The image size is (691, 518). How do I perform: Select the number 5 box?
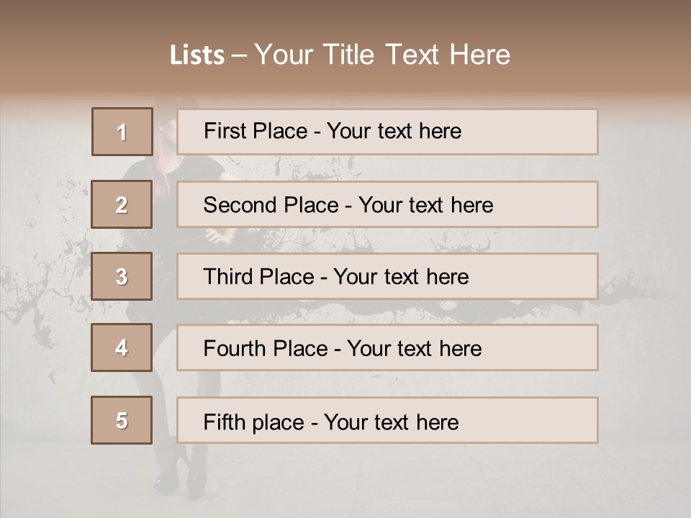(122, 420)
